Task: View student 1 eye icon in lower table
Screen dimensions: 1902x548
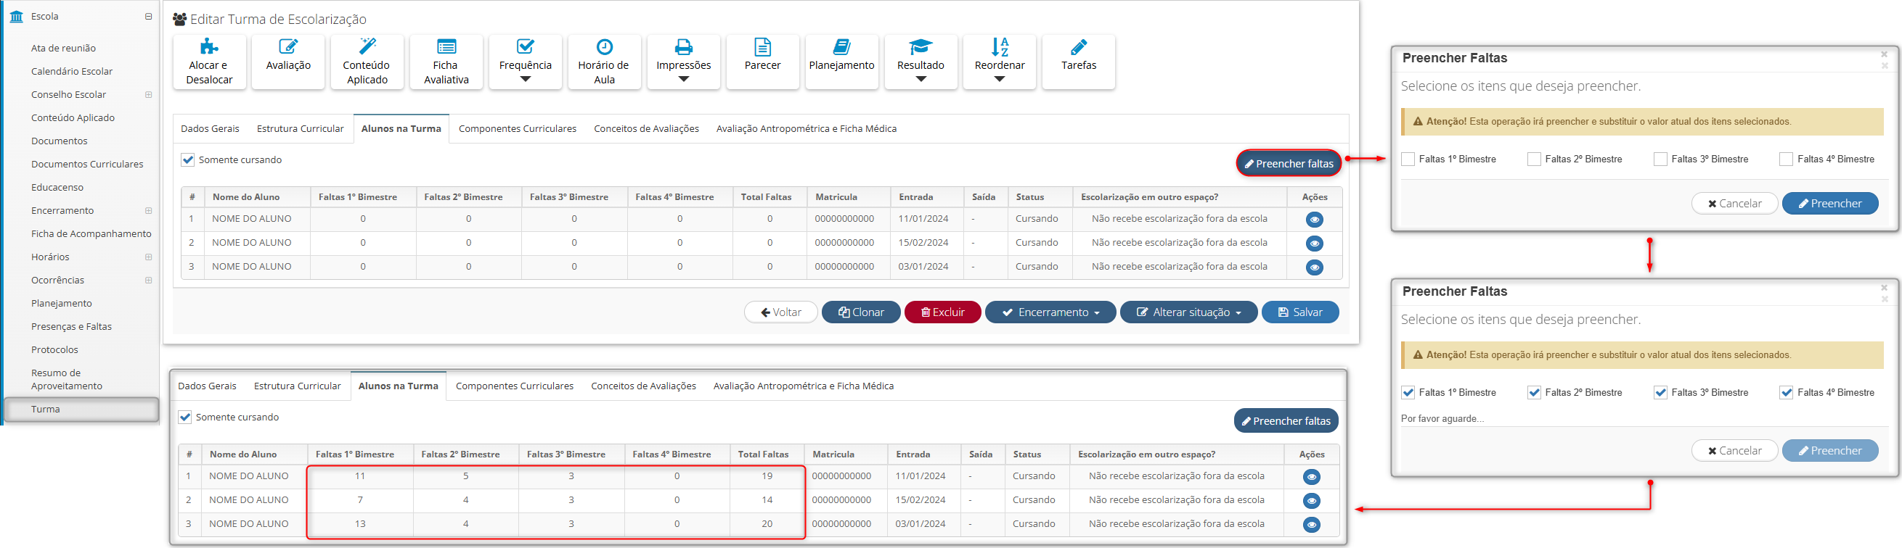Action: pos(1310,477)
